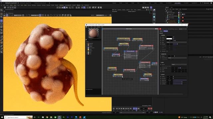Expand Environment category in node list
Screen dimensions: 213x119
click(87, 48)
